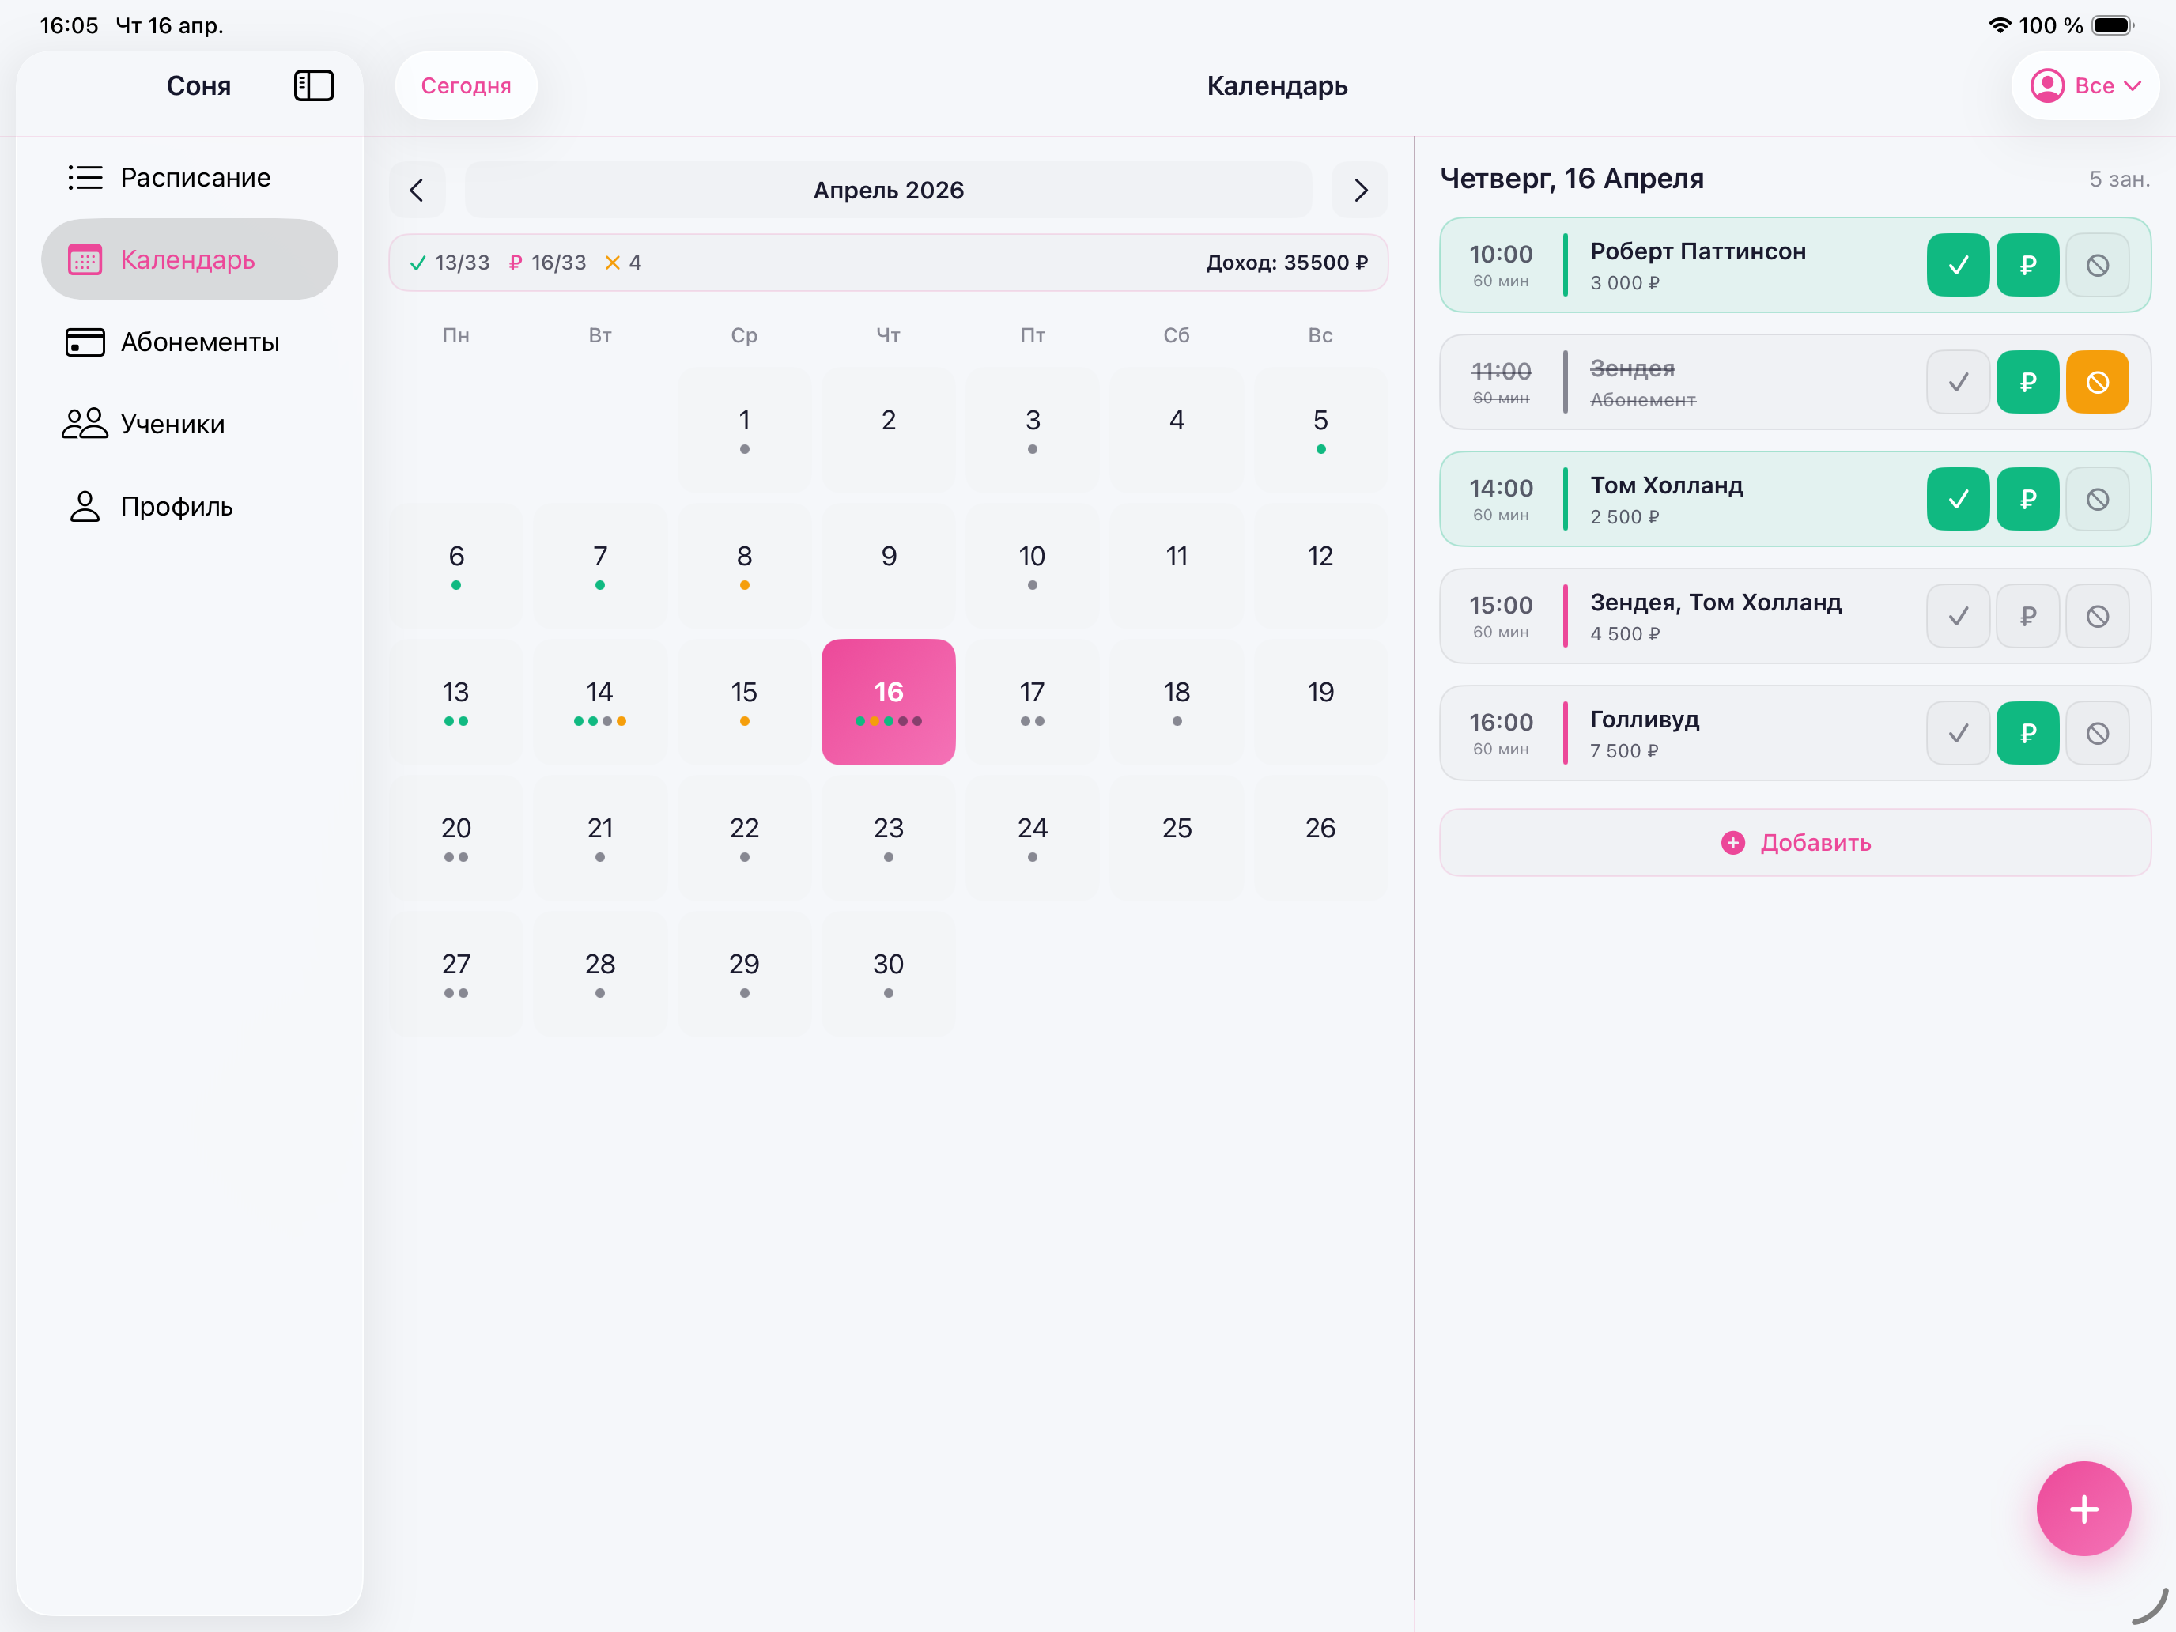Cancel the 14:00 Том Холланд lesson

[x=2099, y=499]
